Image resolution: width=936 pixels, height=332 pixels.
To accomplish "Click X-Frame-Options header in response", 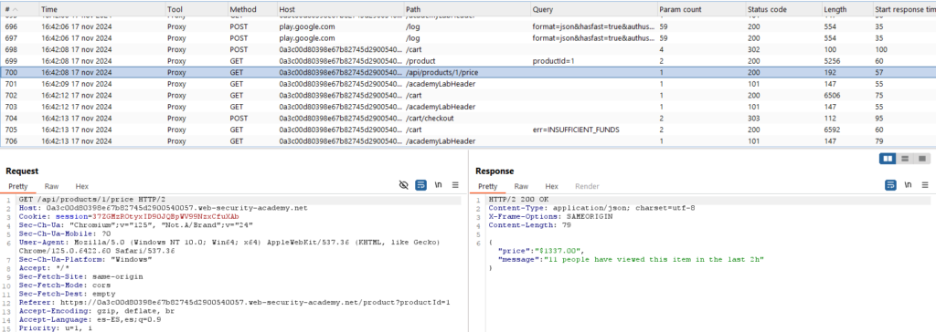I will point(550,216).
